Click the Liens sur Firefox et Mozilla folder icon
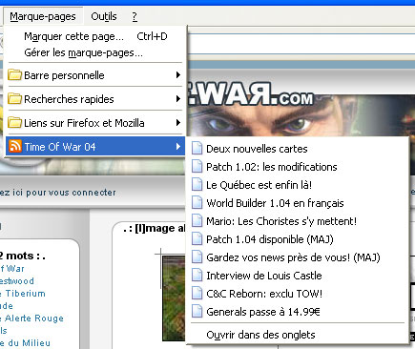Viewport: 415px width, 349px height. (14, 123)
